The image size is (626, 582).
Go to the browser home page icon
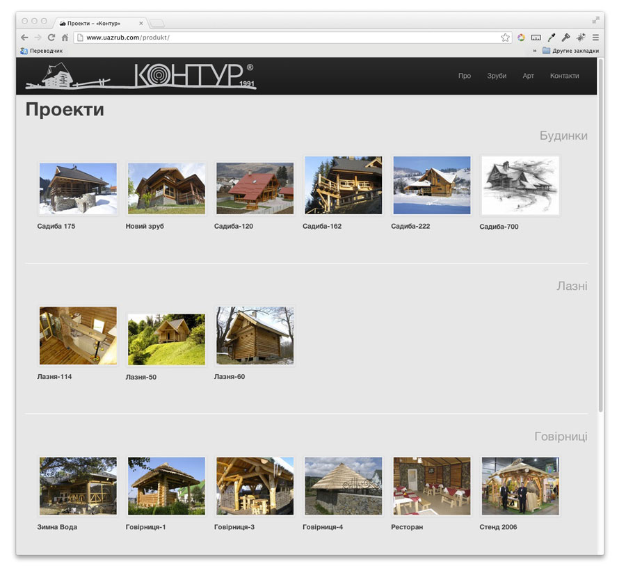[65, 38]
